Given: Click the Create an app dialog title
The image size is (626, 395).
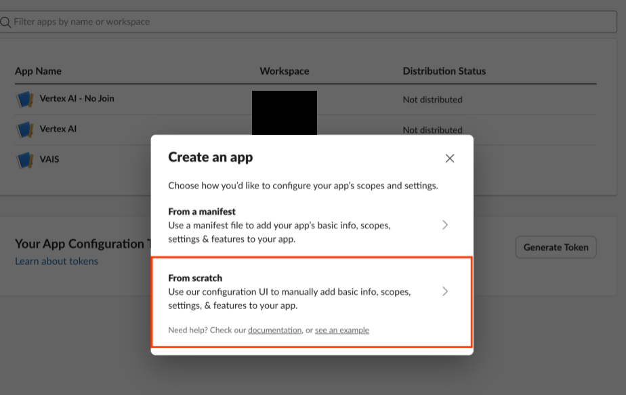Looking at the screenshot, I should (211, 157).
